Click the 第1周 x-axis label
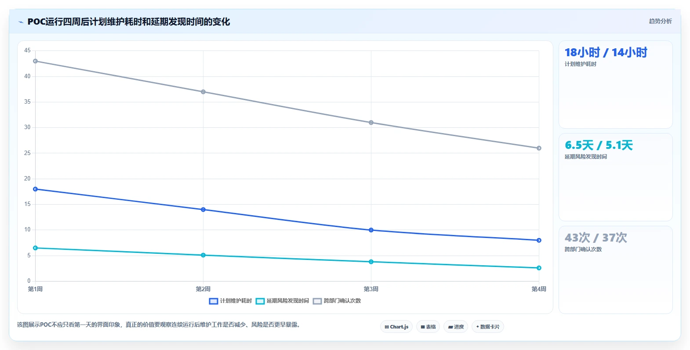Viewport: 690px width, 350px height. point(35,289)
